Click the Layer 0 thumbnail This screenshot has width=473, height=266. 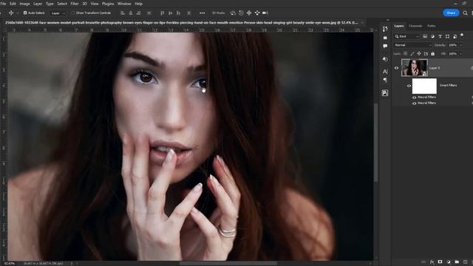pyautogui.click(x=415, y=67)
